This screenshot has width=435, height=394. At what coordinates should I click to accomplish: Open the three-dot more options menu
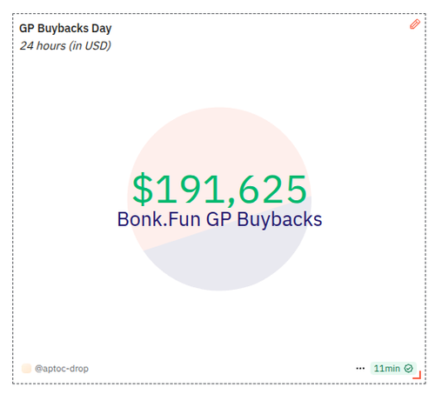click(360, 369)
